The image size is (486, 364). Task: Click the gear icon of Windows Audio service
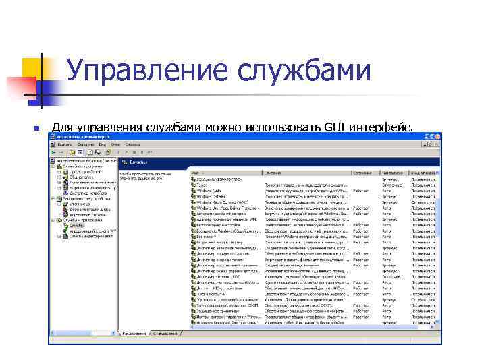194,191
